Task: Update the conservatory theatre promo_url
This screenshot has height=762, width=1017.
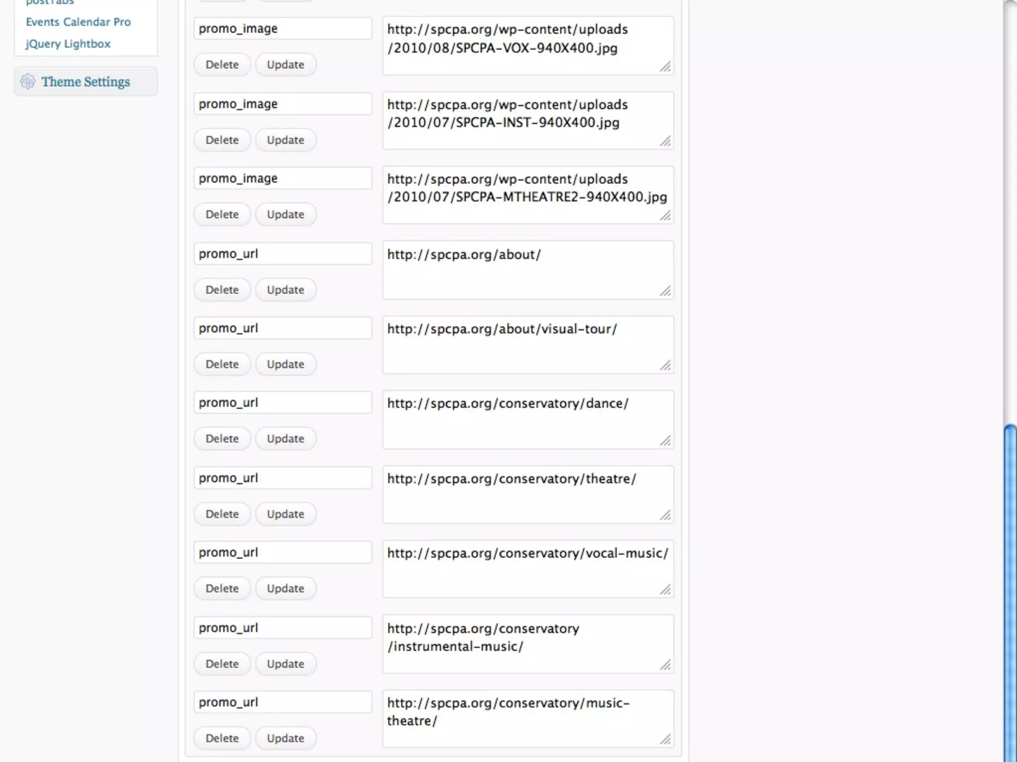Action: click(286, 514)
